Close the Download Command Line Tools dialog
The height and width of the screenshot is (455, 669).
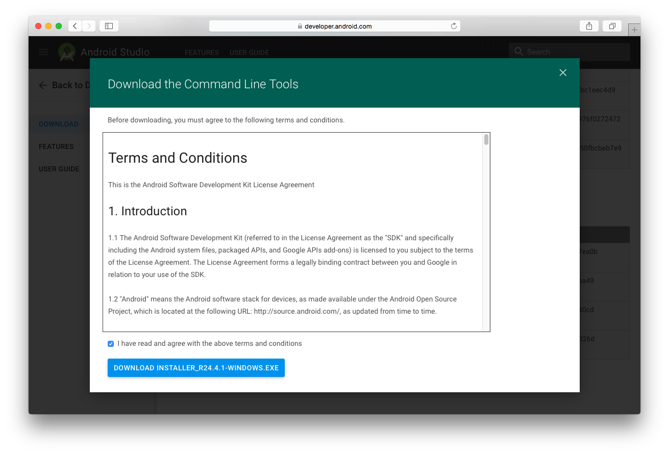563,72
